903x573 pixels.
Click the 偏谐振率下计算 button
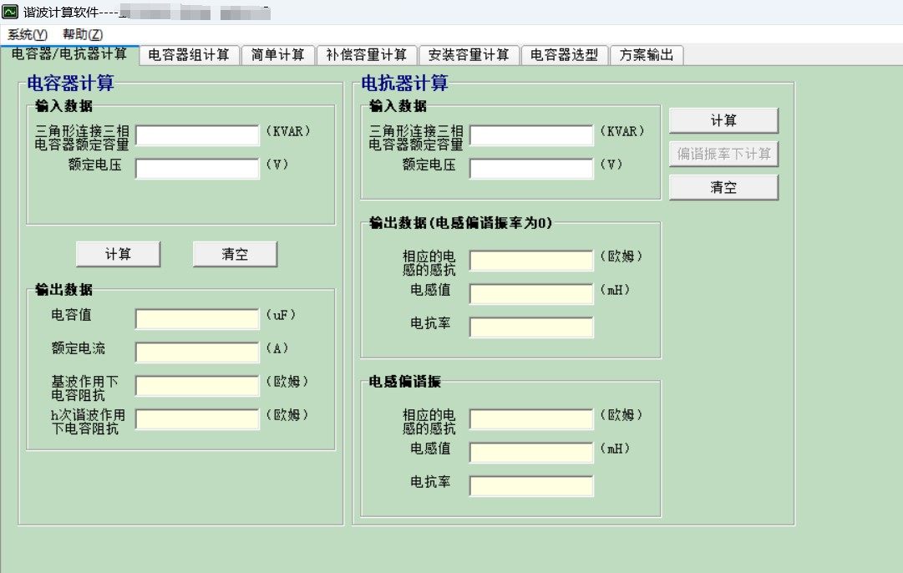coord(723,154)
